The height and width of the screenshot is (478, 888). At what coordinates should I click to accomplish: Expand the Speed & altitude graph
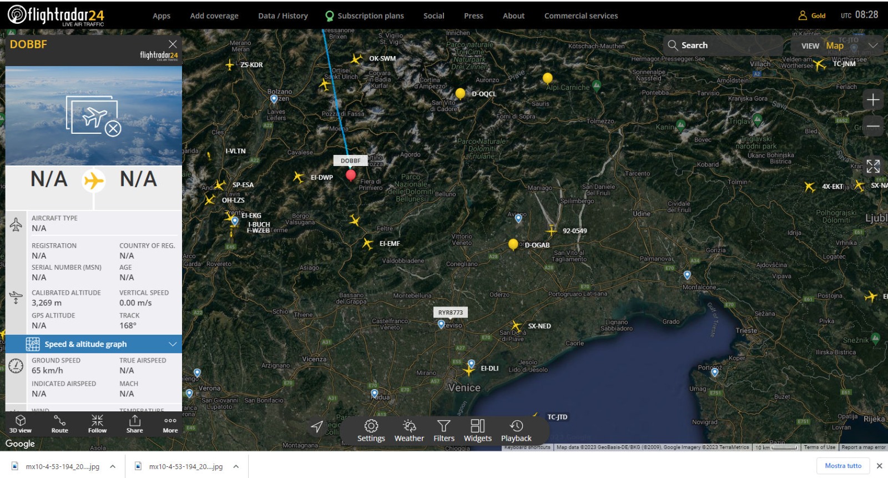pos(94,344)
